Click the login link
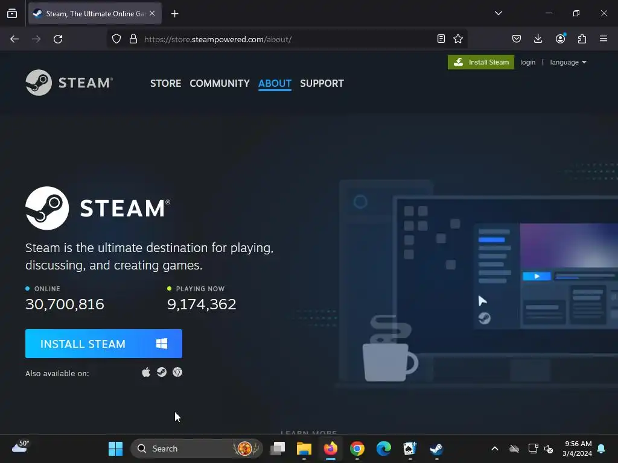 click(527, 62)
